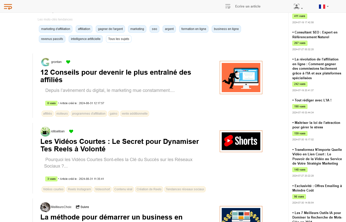Toggle the green heart on idibaliban's article
Image resolution: width=346 pixels, height=222 pixels.
71,131
